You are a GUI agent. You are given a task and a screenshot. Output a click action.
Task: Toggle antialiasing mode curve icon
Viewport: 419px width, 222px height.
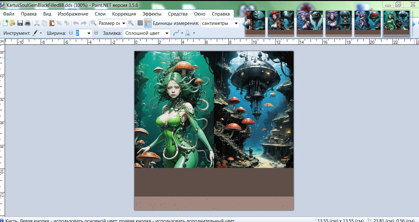pyautogui.click(x=176, y=33)
